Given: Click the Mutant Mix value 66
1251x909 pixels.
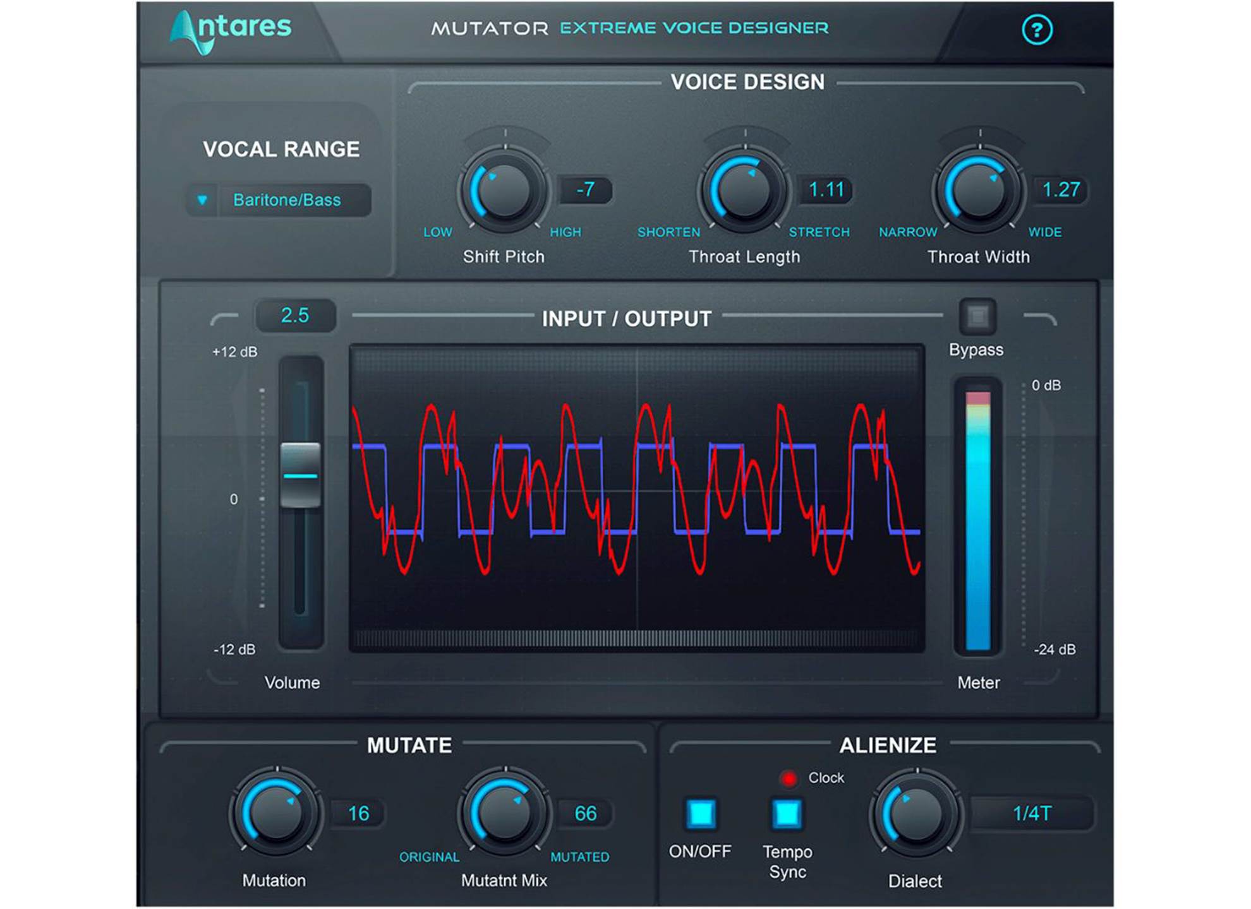Looking at the screenshot, I should pos(586,813).
